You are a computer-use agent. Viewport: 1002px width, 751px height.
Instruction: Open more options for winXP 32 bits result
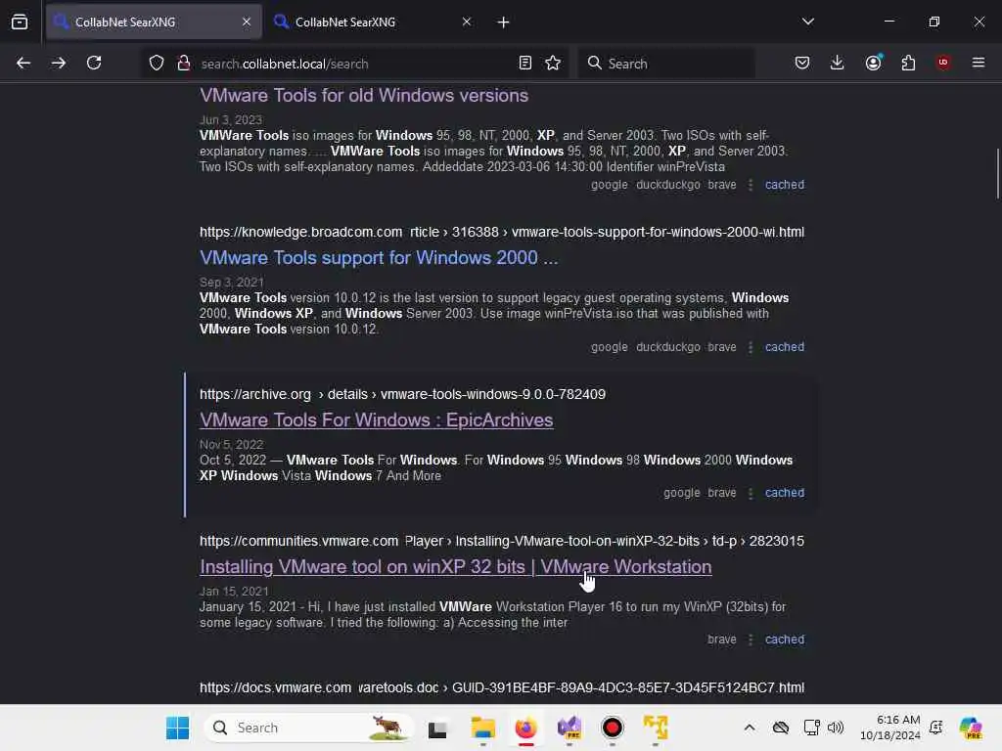pos(751,640)
